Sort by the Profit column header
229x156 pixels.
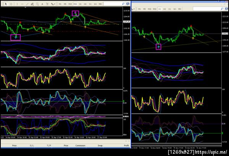pos(126,145)
